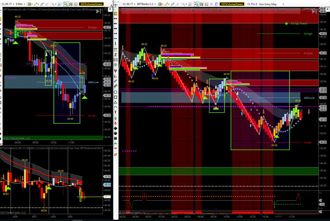330x221 pixels.
Task: Select the vertical colored bars tool
Action: (116, 60)
